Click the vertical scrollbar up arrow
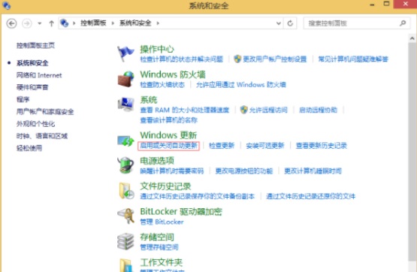 point(412,38)
